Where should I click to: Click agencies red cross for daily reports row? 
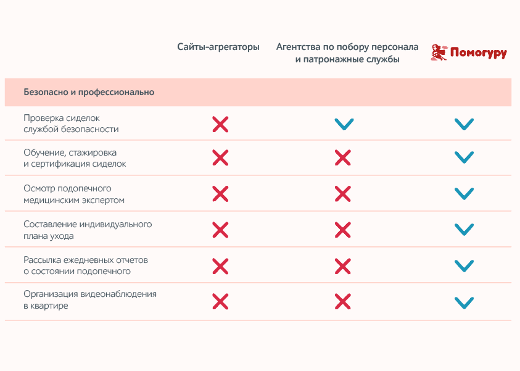(x=343, y=266)
